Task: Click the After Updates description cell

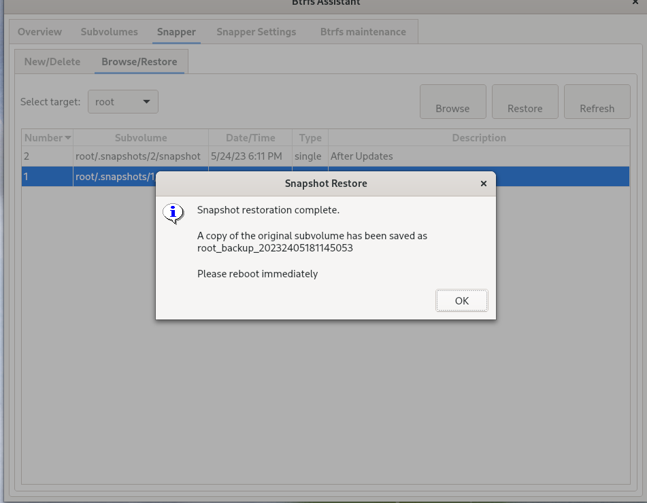Action: tap(479, 156)
